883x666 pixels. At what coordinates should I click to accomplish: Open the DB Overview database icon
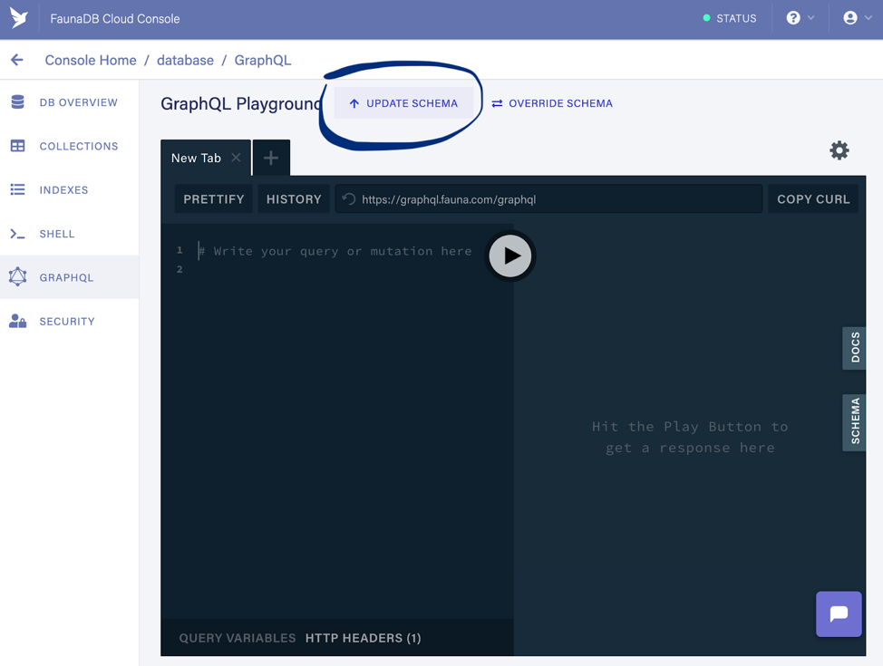pos(17,101)
